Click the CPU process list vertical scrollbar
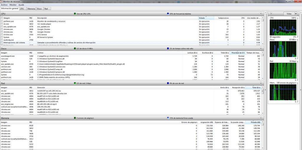Viewport: 302px width, 150px height. tap(262, 31)
